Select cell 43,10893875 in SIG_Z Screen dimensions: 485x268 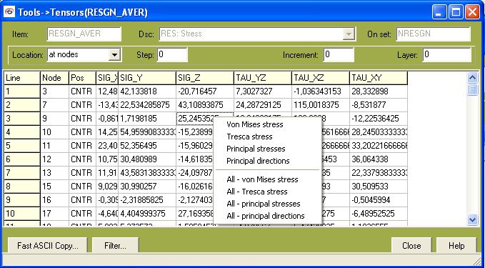pyautogui.click(x=205, y=105)
